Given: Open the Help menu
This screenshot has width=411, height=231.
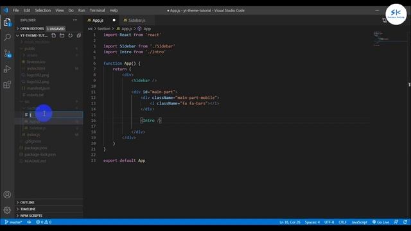Looking at the screenshot, I should click(x=114, y=10).
